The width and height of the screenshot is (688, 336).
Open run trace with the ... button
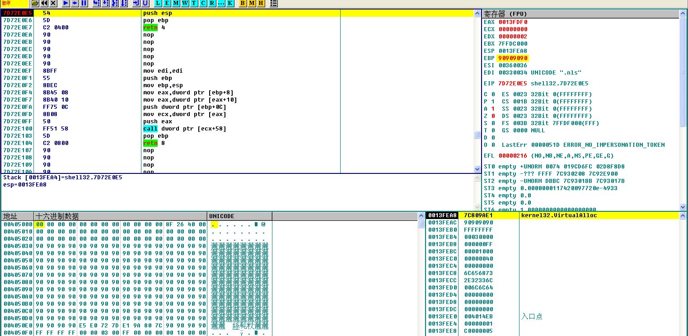(x=221, y=3)
